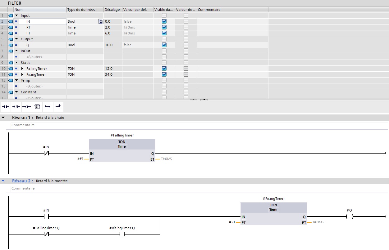This screenshot has width=389, height=250.
Task: Enable setpoint checkbox for FallingTimer
Action: pyautogui.click(x=186, y=69)
